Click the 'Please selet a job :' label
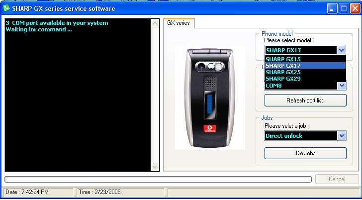The width and height of the screenshot is (362, 200). (x=286, y=126)
